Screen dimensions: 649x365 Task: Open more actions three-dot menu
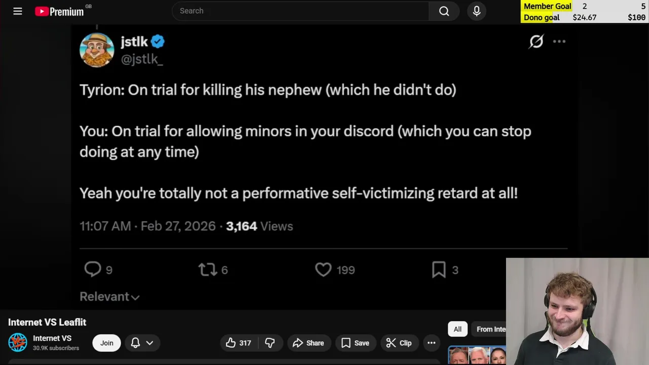(431, 343)
